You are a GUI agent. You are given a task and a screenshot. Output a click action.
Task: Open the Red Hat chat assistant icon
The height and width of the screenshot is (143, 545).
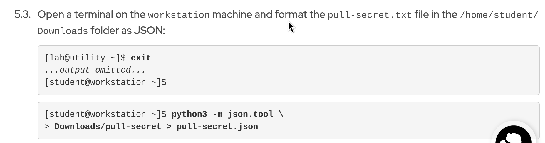tap(514, 136)
